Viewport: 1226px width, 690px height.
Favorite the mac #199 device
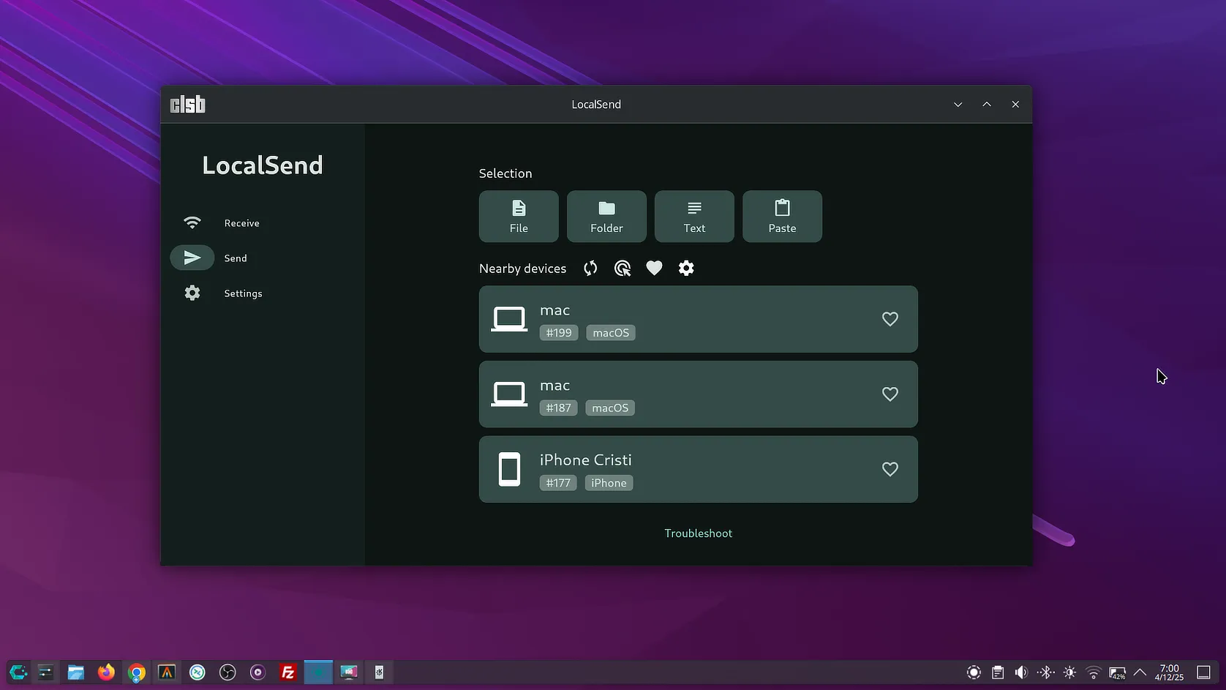coord(890,319)
